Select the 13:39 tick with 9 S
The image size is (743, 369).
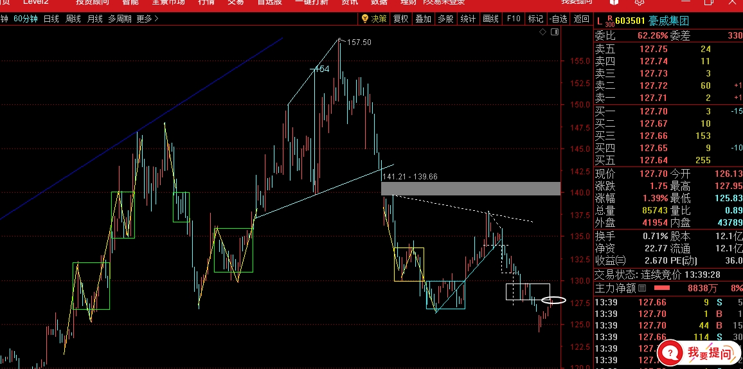pyautogui.click(x=668, y=301)
